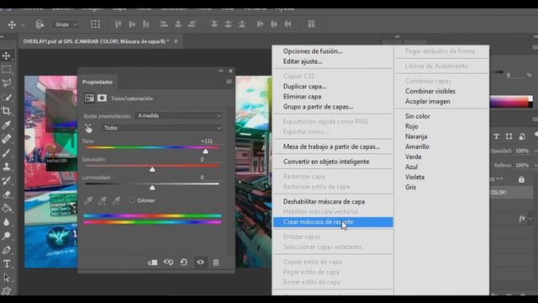Pick label color 'Rojo' in context menu
Viewport: 538px width, 303px height.
tap(411, 126)
